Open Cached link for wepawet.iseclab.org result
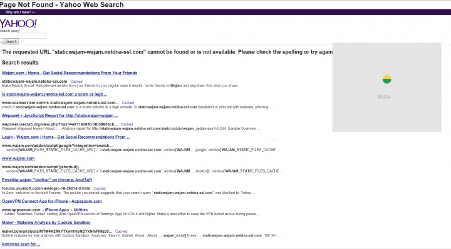This screenshot has height=249, width=451. (127, 124)
